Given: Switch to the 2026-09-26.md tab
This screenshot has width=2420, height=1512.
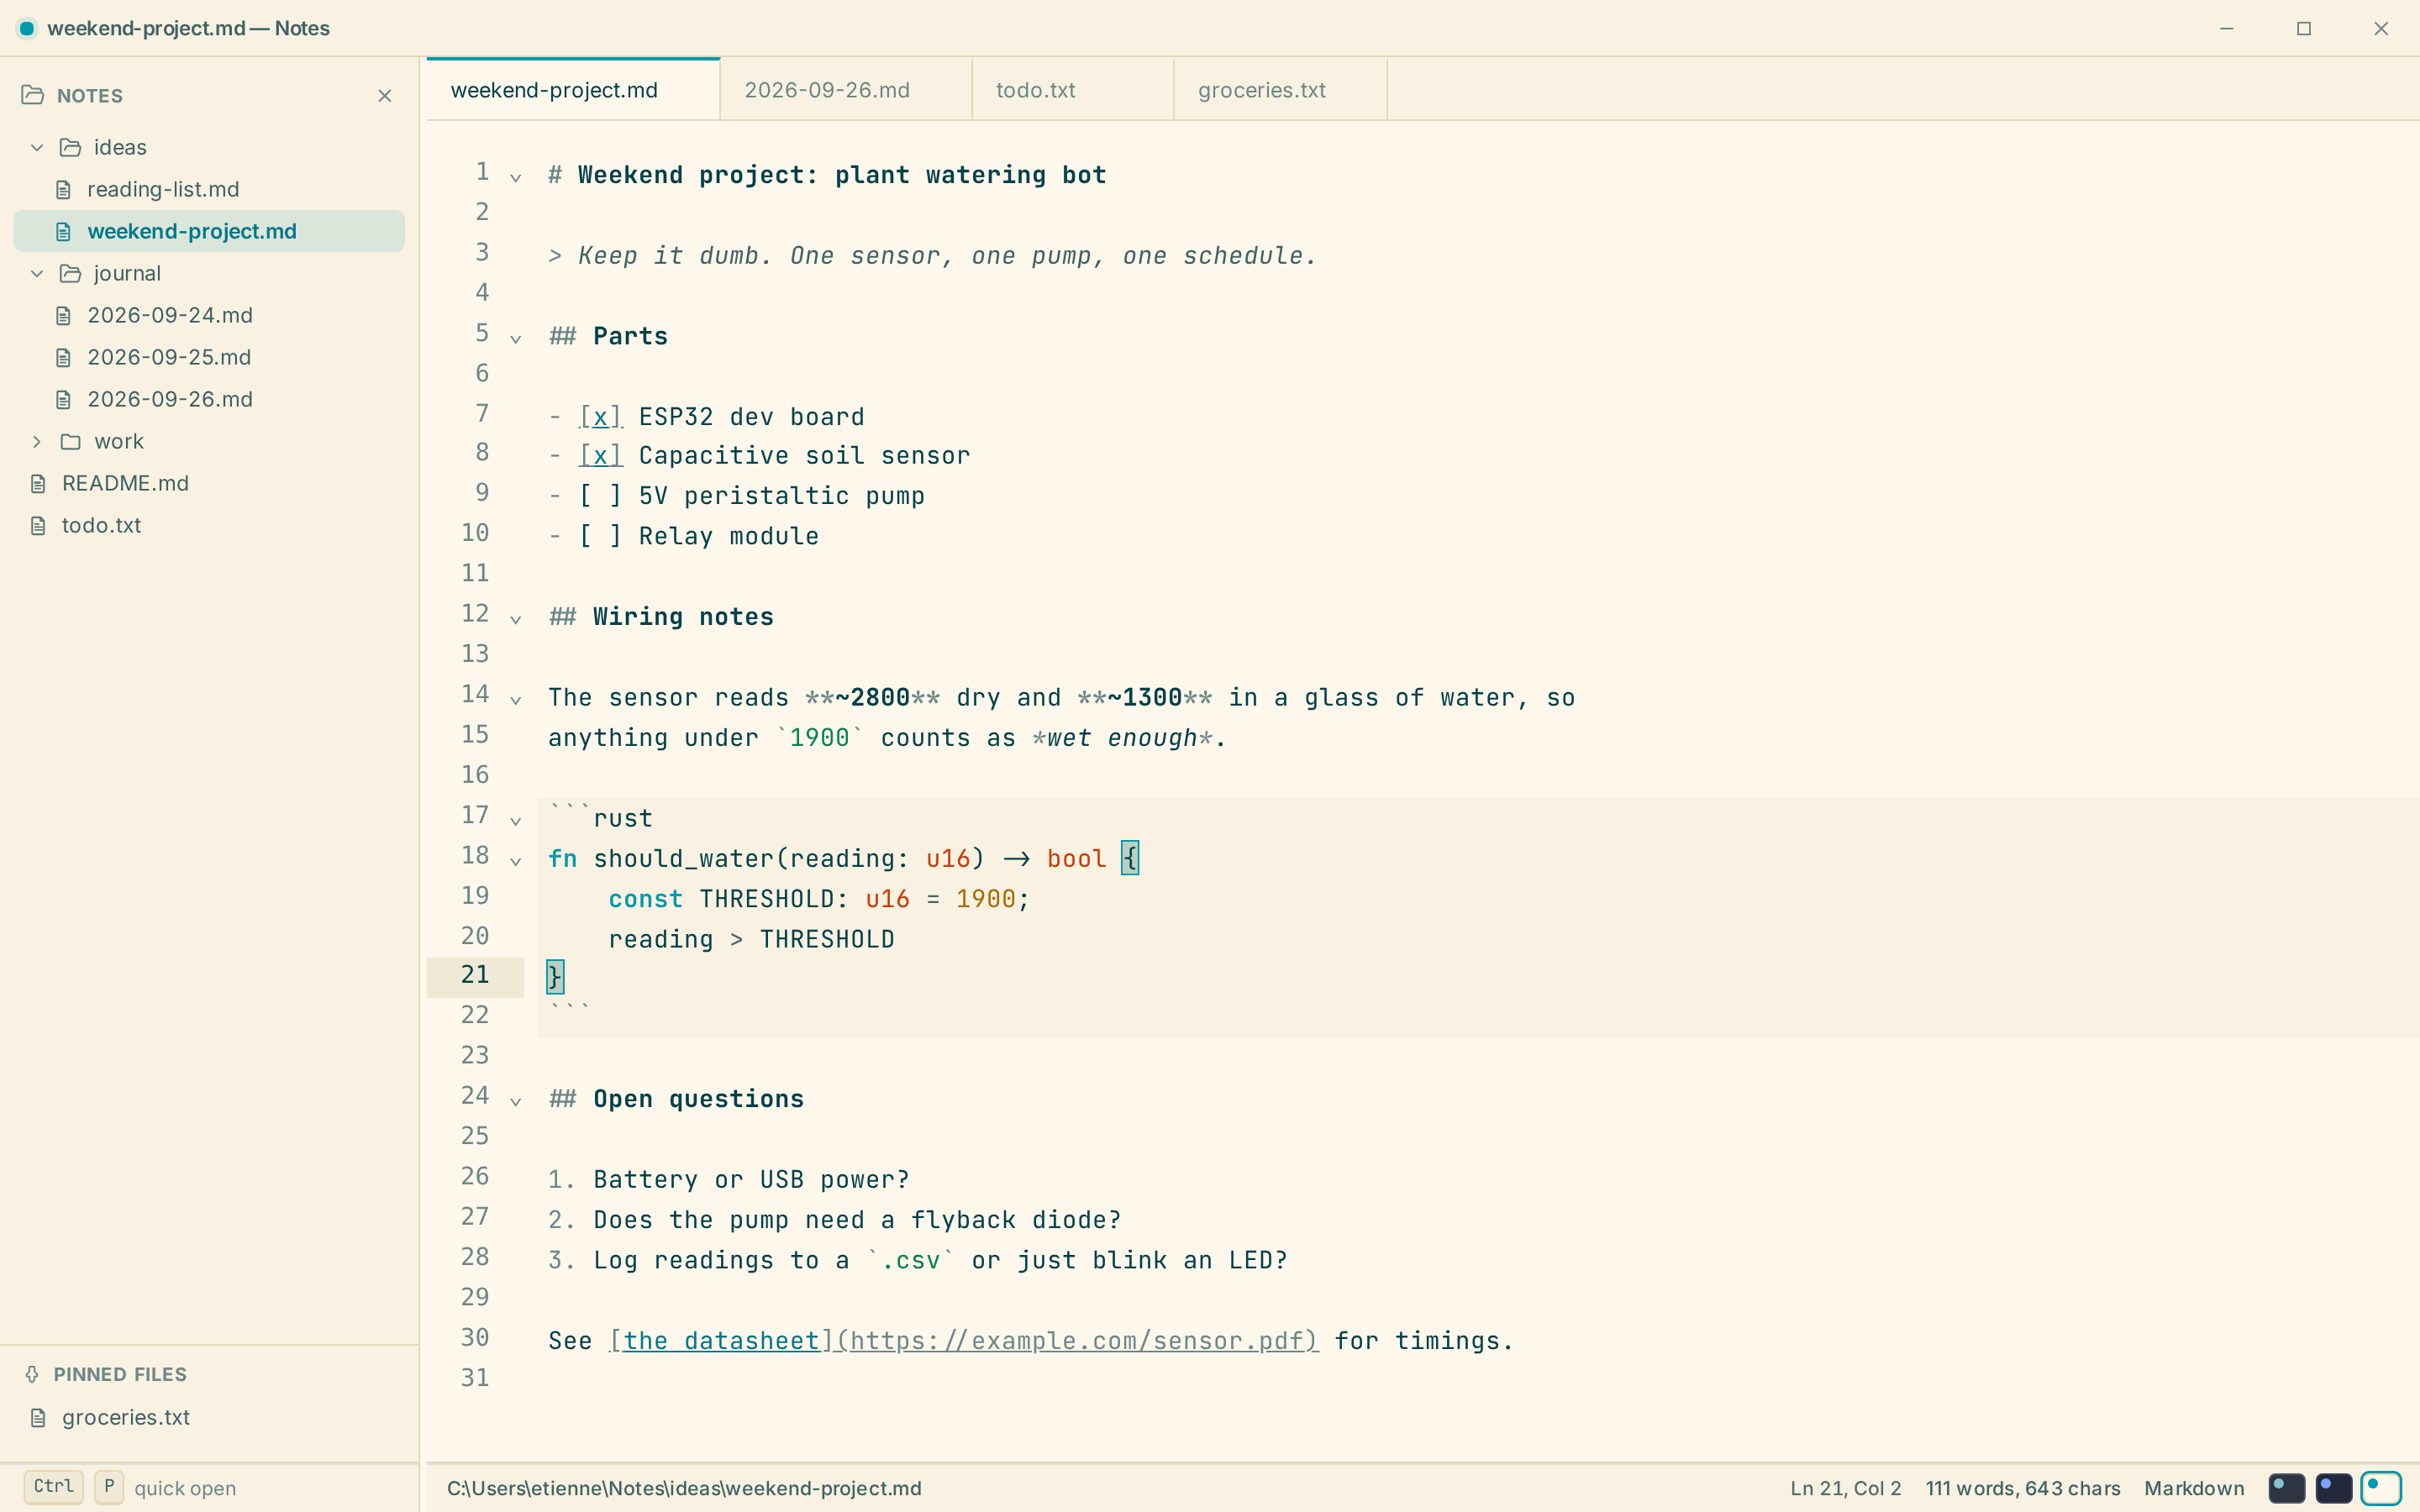Looking at the screenshot, I should (846, 90).
